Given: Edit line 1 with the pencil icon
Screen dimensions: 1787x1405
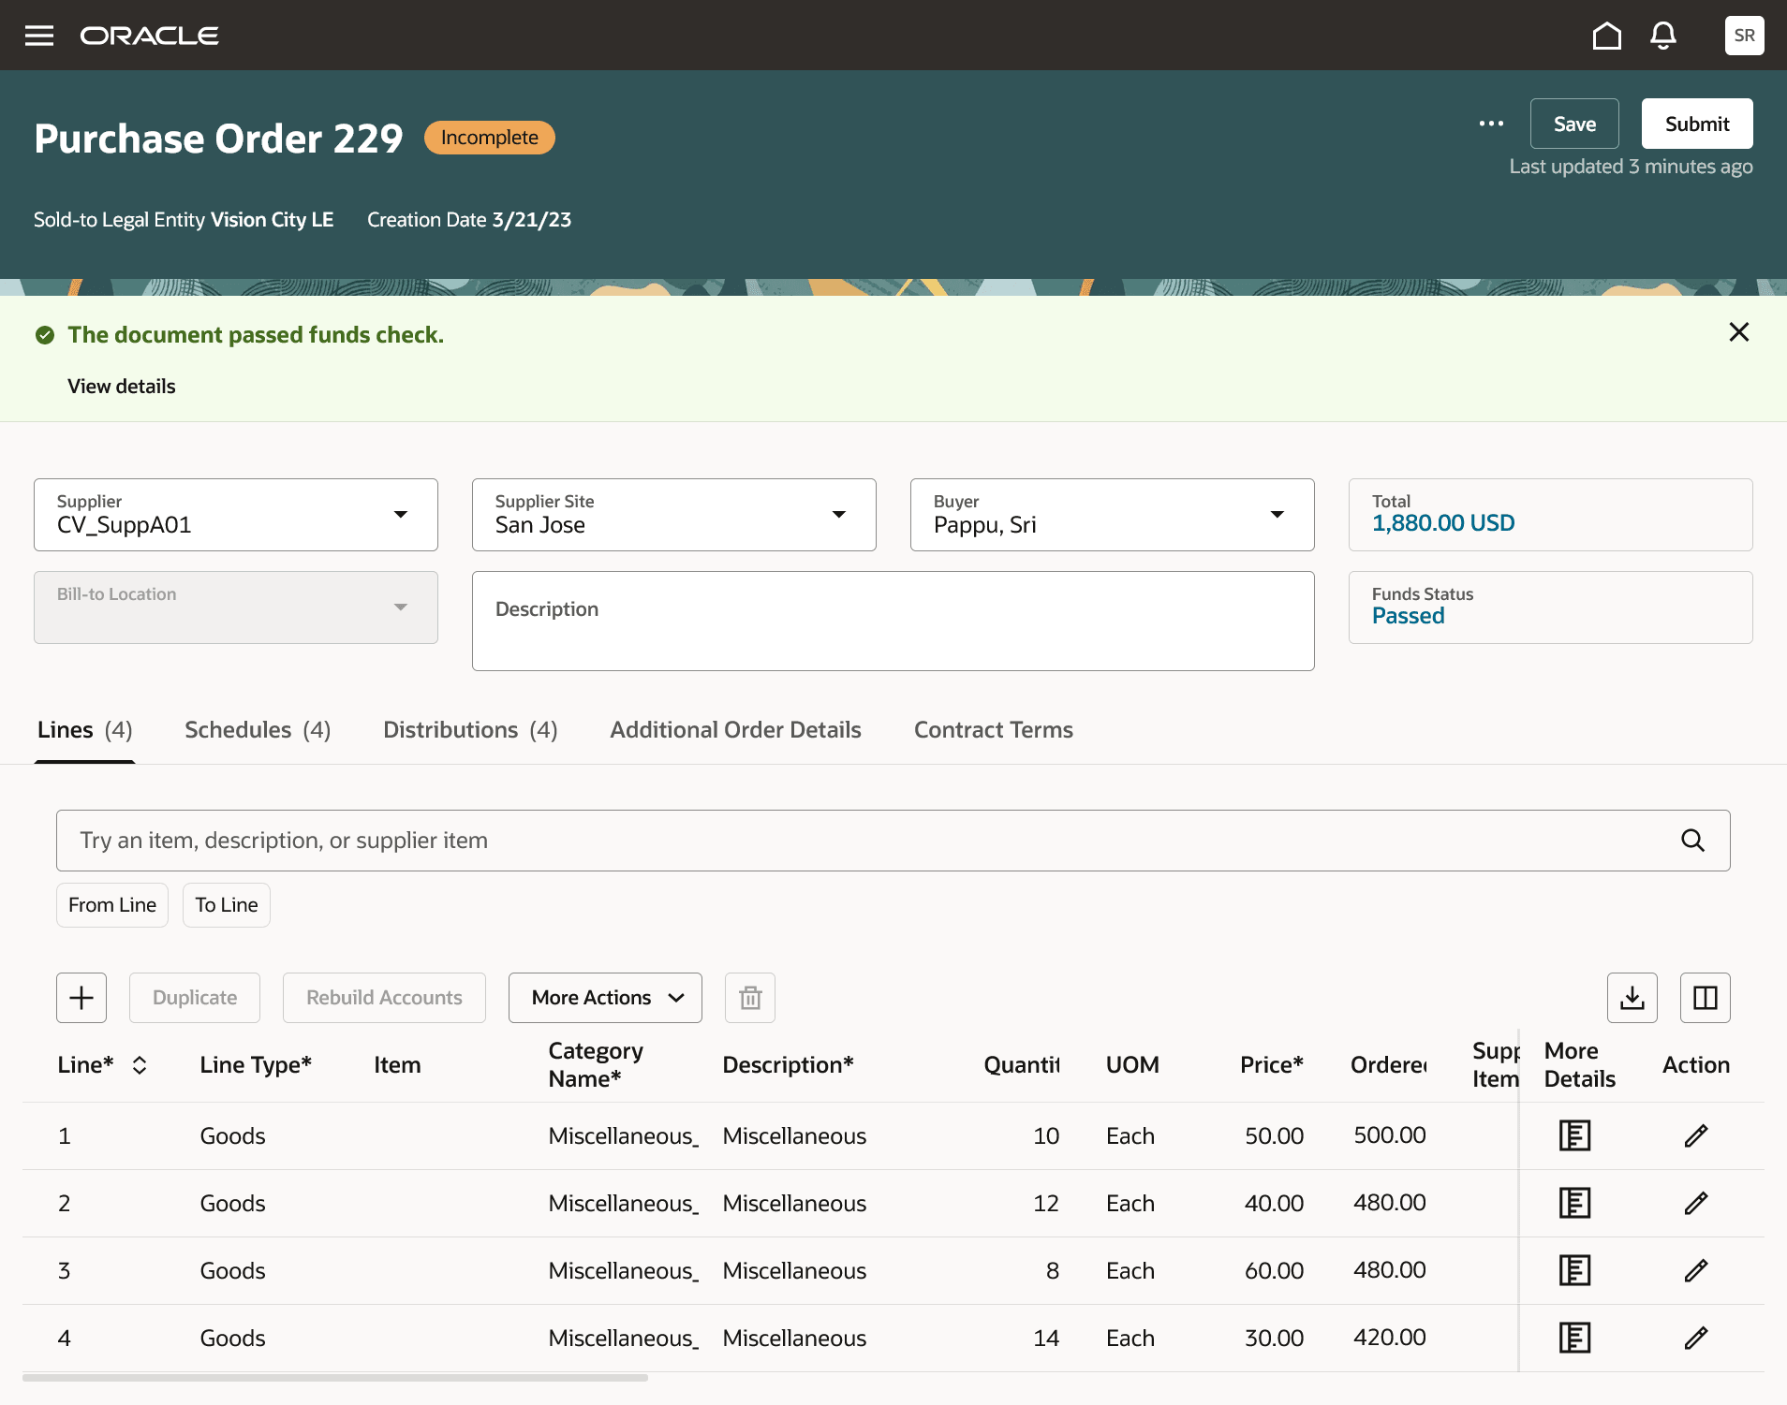Looking at the screenshot, I should tap(1696, 1135).
